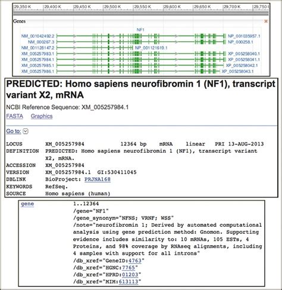This screenshot has height=290, width=282.
Task: Select transcript NM_001128147.2 label
Action: pyautogui.click(x=37, y=48)
